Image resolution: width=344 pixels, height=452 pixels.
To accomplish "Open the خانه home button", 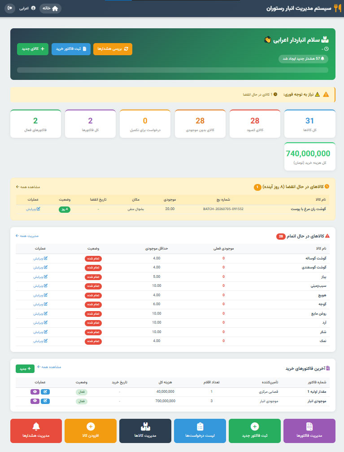I will (50, 9).
